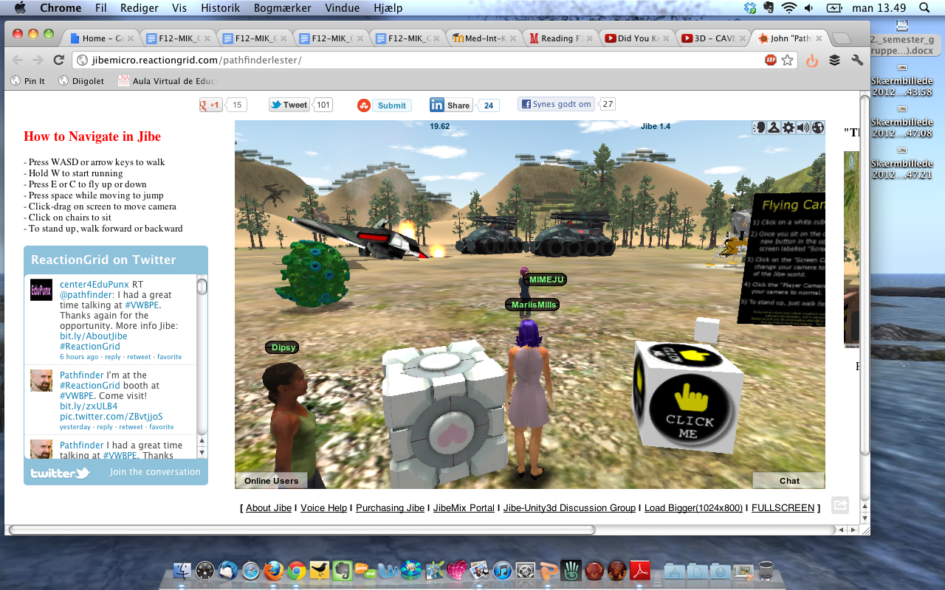Viewport: 945px width, 590px height.
Task: Open the avatar wardrobe hanger icon
Action: [774, 128]
